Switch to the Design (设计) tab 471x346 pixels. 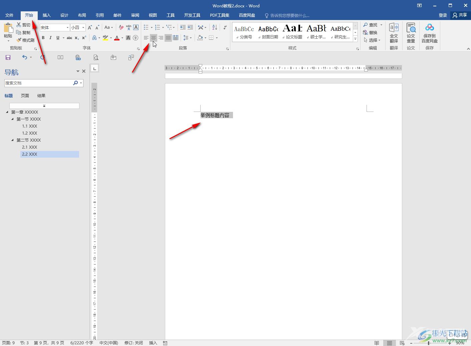click(64, 15)
